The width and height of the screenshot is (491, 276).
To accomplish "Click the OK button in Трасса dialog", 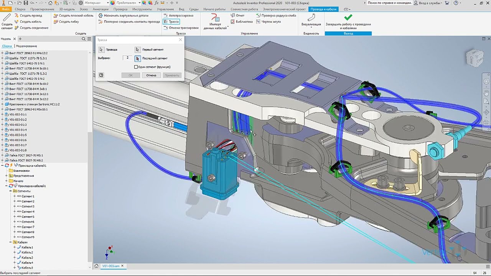I will [130, 75].
